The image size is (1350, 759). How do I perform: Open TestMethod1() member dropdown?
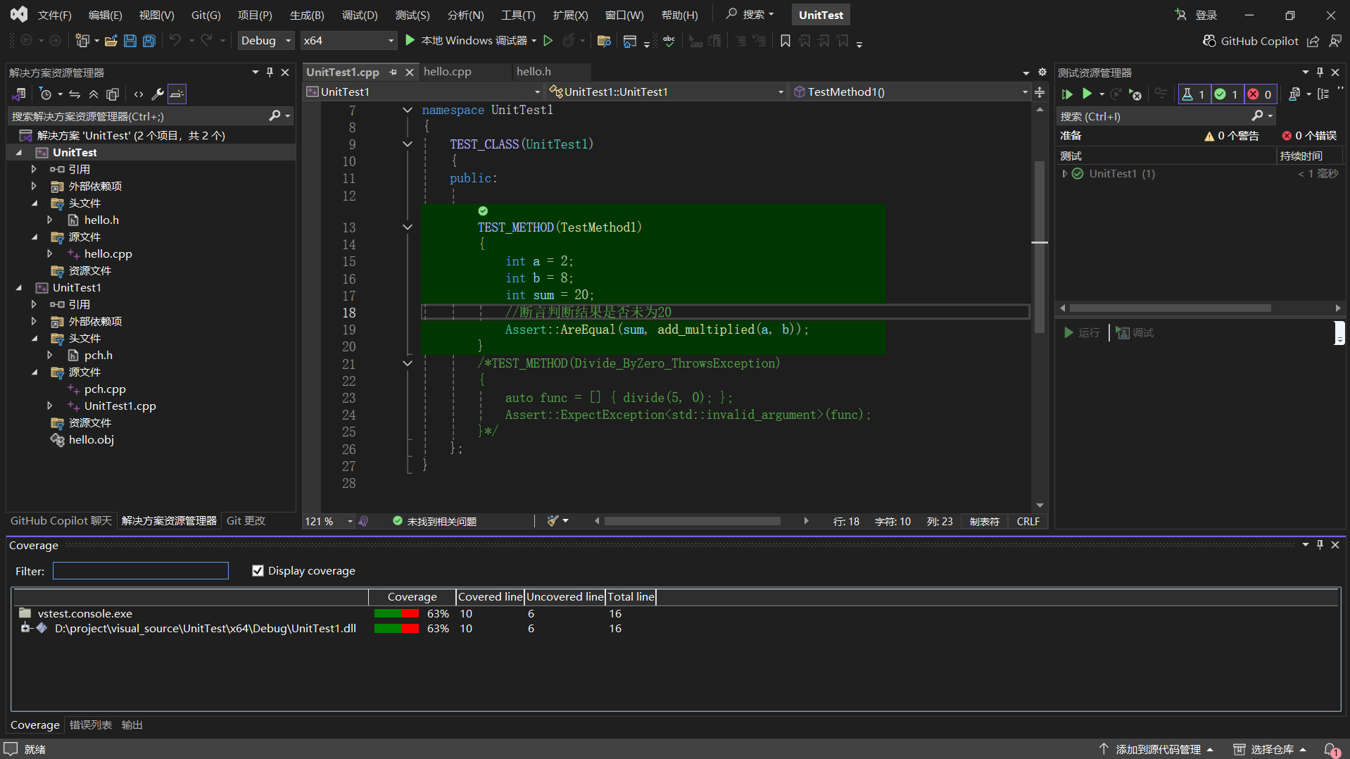(x=910, y=92)
